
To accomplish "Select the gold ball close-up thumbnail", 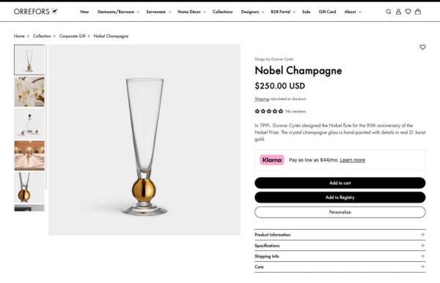I will pos(29,187).
